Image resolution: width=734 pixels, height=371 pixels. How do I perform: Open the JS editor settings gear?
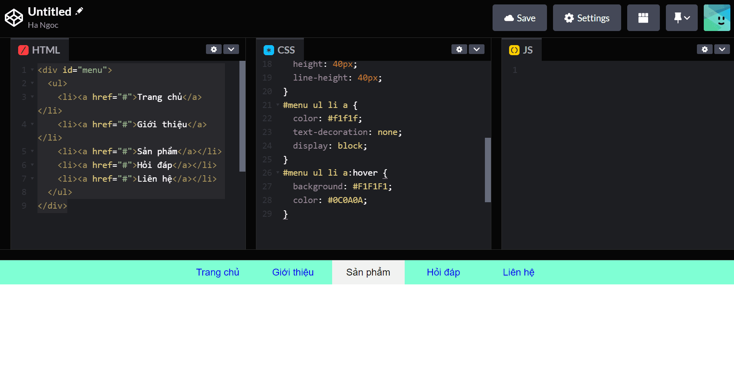pyautogui.click(x=705, y=49)
